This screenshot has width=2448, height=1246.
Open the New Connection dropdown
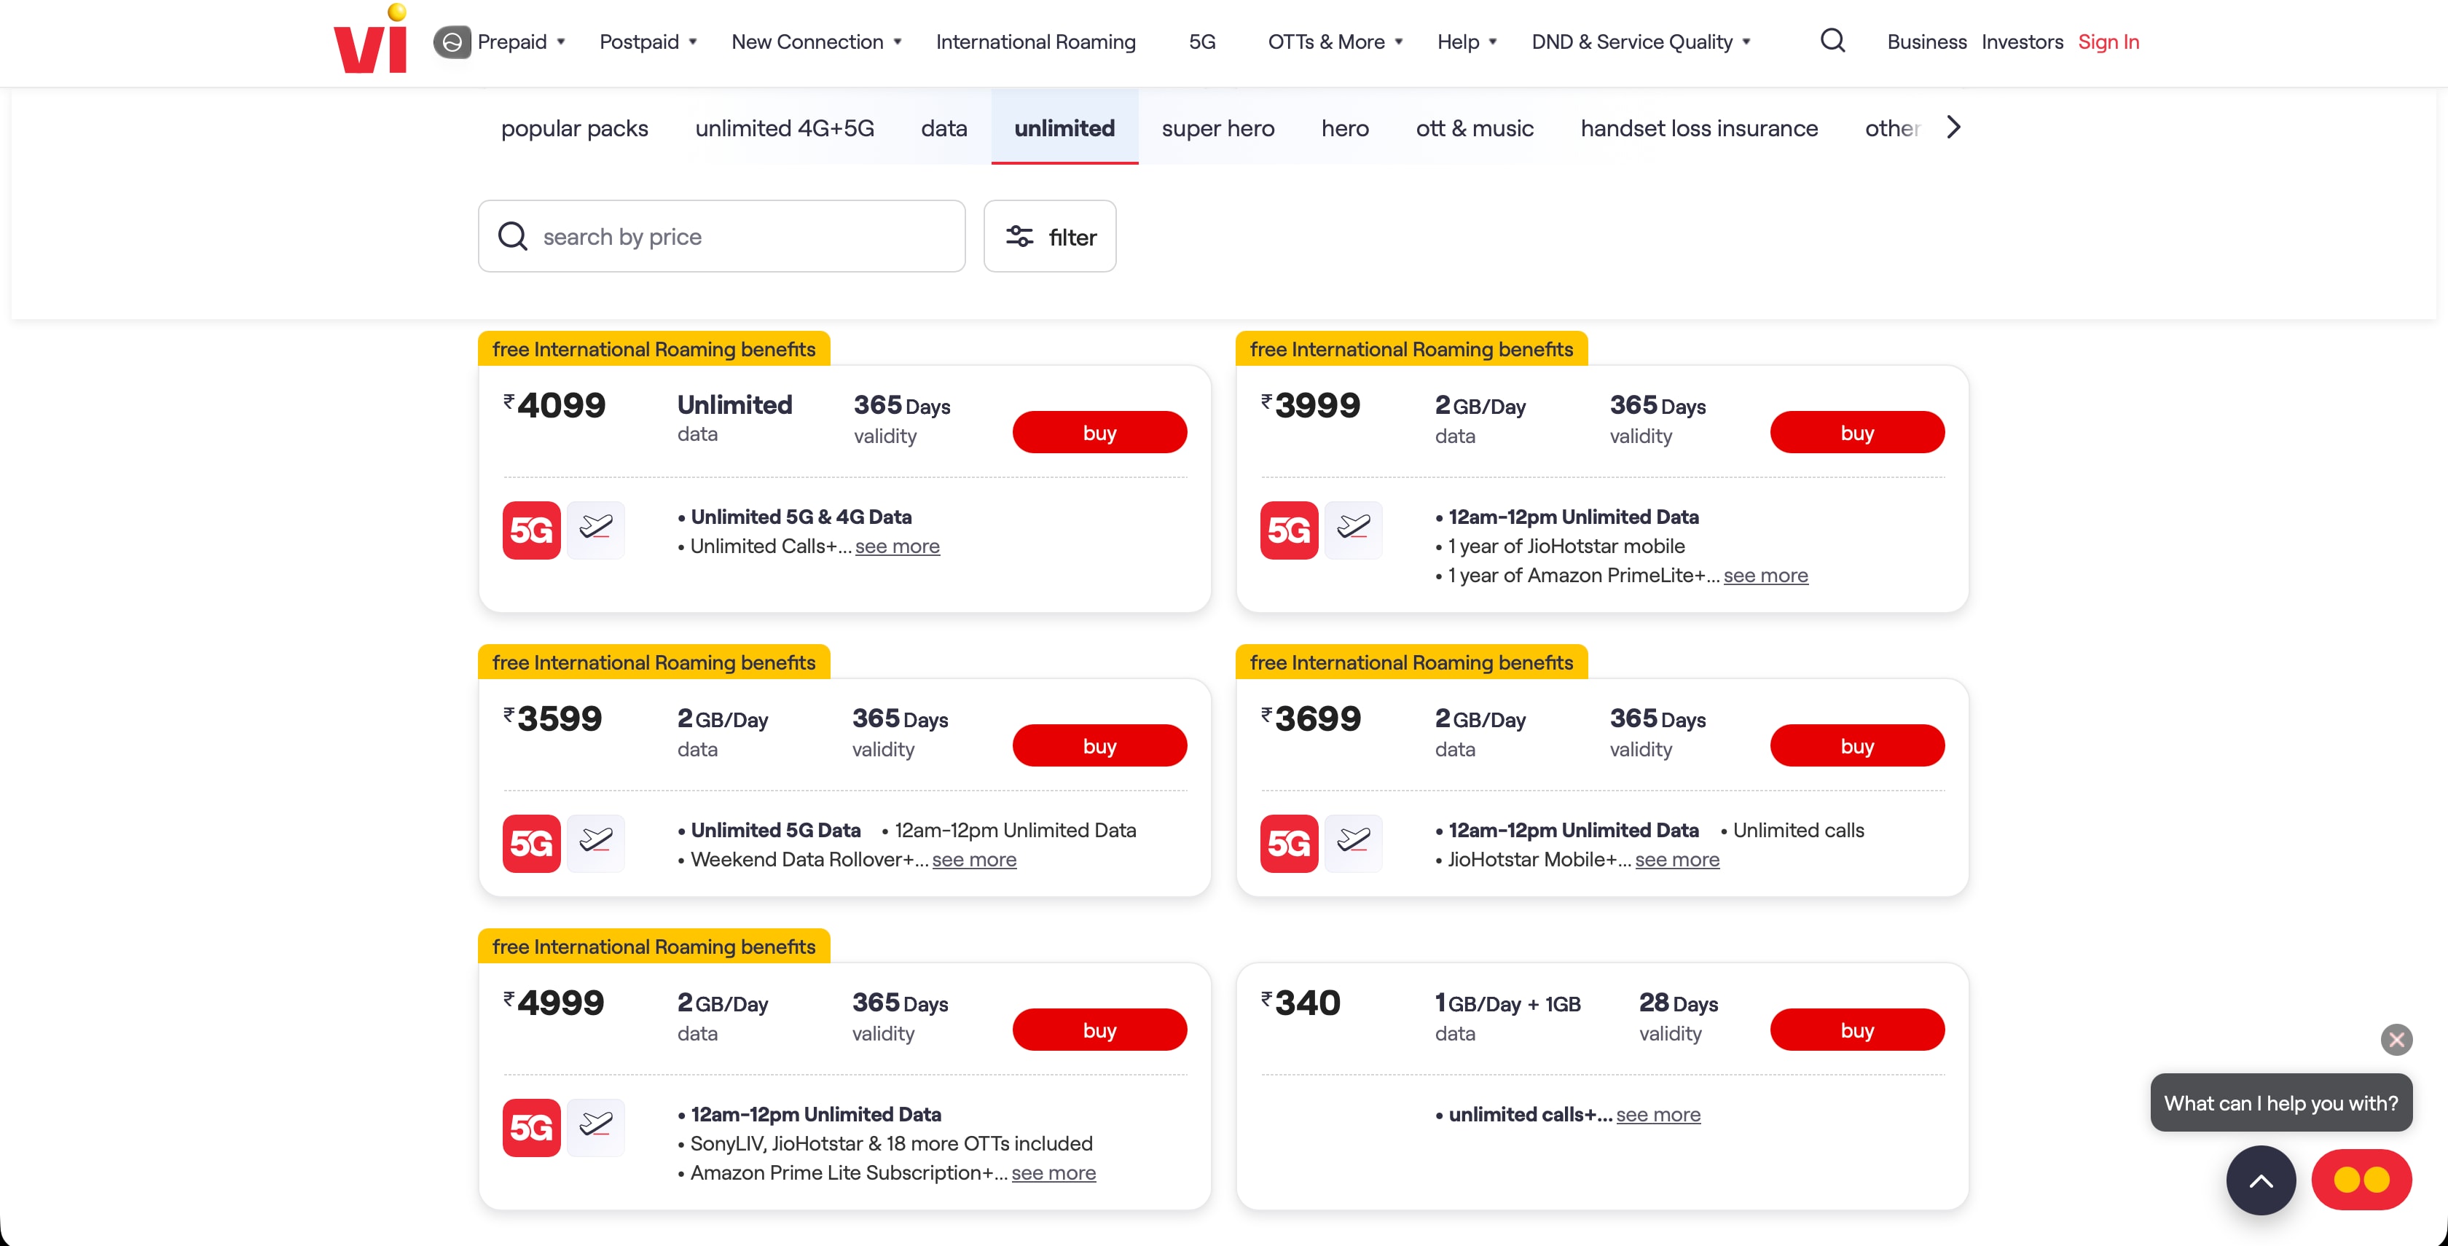coord(816,42)
